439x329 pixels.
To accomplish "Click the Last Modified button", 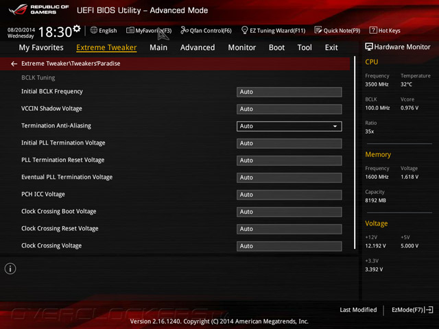I will (x=358, y=310).
